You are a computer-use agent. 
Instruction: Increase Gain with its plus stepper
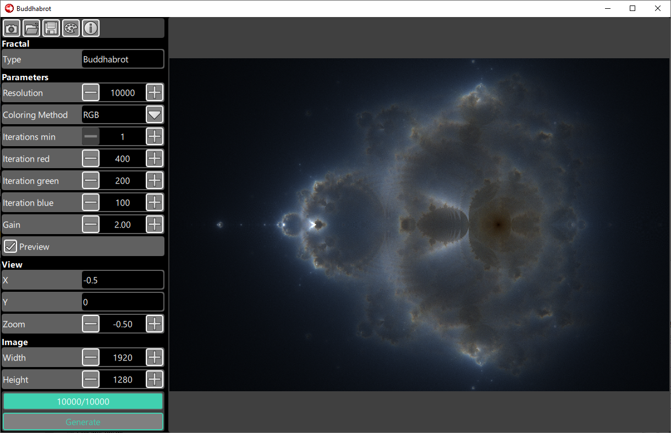click(x=155, y=224)
